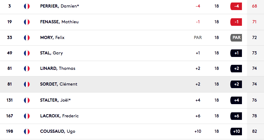The height and width of the screenshot is (140, 264).
Task: Click the grey PAR badge for Mory
Action: (x=236, y=38)
